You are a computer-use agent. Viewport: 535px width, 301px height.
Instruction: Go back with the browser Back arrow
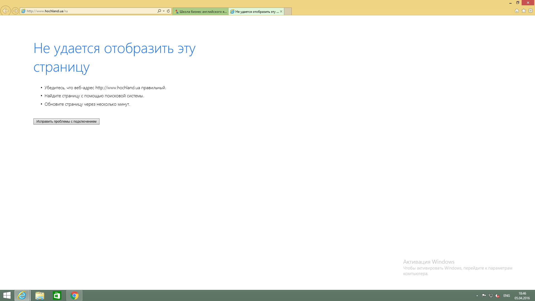[x=6, y=11]
